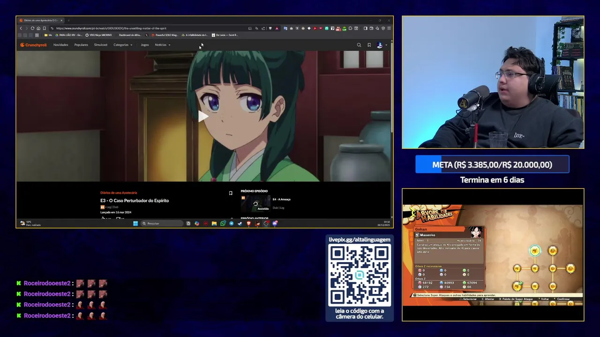This screenshot has width=600, height=337.
Task: Click the browser back arrow
Action: (21, 28)
